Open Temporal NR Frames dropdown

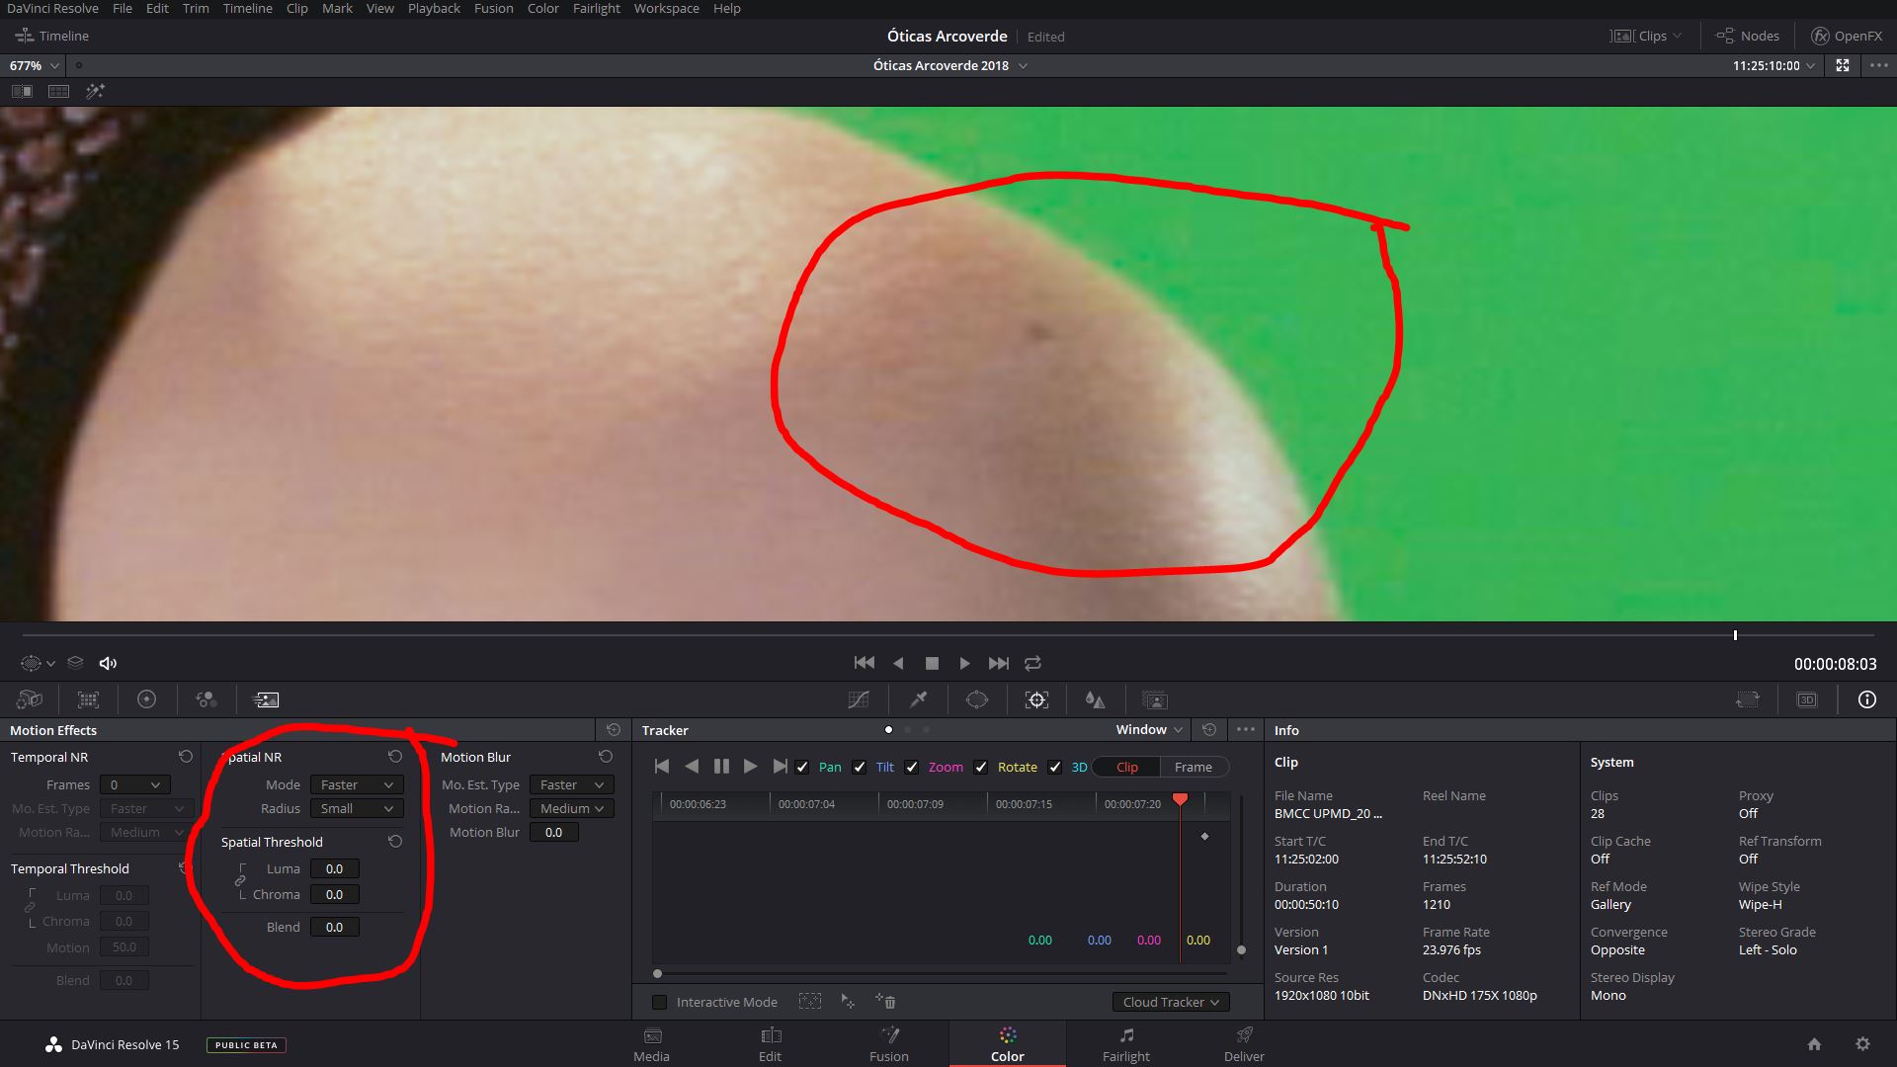coord(134,784)
